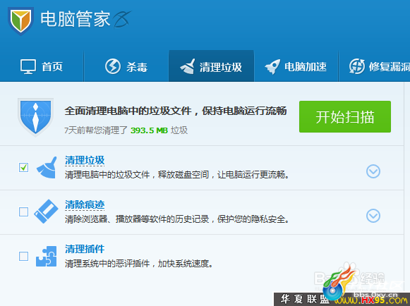Click the 393.5 MB cleaned amount text
The image size is (410, 306).
click(149, 130)
